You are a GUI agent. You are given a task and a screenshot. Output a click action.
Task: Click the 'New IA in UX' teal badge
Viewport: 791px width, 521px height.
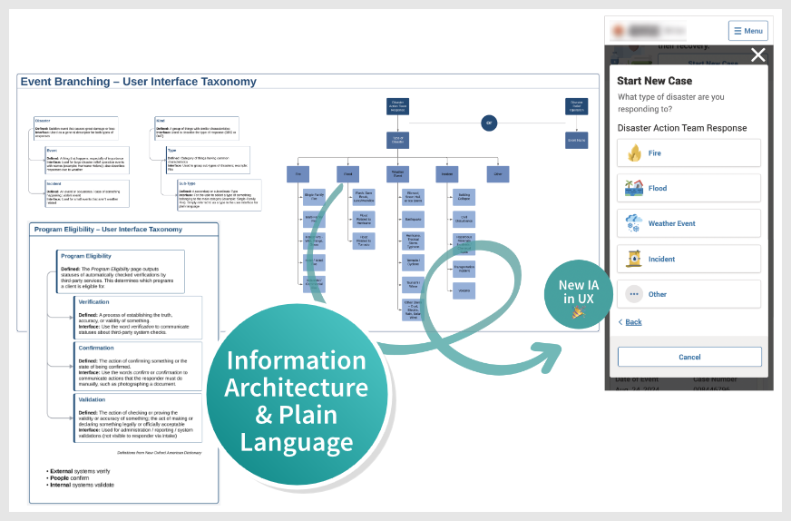point(579,294)
